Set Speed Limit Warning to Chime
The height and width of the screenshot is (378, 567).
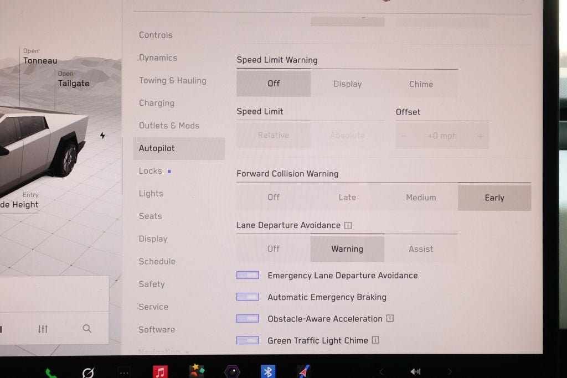coord(421,84)
